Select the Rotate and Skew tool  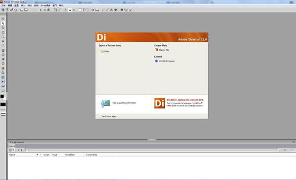tap(3, 28)
